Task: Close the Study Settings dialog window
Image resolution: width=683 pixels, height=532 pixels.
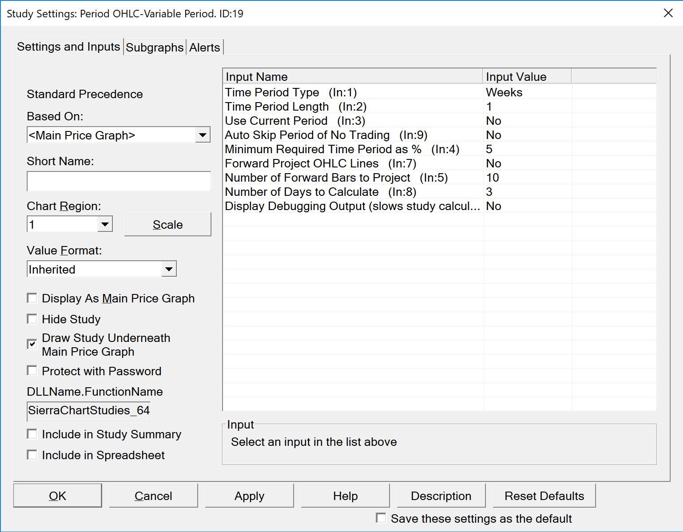Action: pos(668,13)
